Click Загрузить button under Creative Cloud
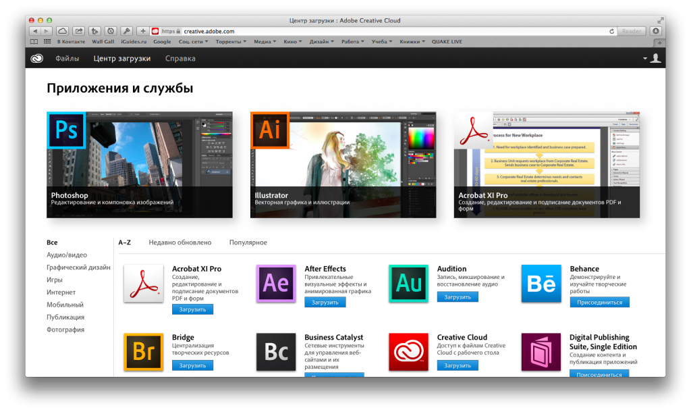Viewport: 691px width, 412px height. click(458, 365)
